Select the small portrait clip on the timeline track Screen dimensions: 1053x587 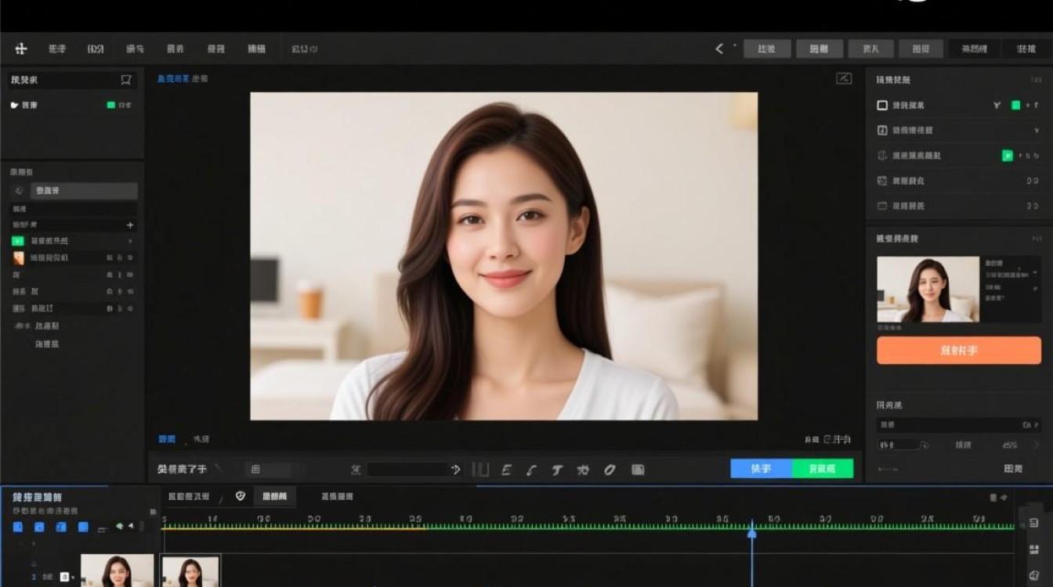191,571
